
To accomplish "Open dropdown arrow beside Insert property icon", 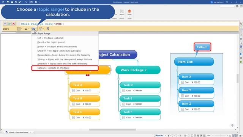I will [21, 29].
